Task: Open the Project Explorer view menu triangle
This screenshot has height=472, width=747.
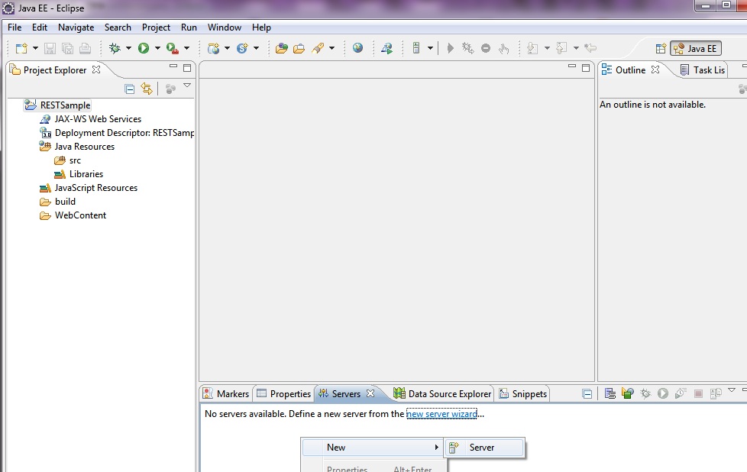Action: pos(187,86)
